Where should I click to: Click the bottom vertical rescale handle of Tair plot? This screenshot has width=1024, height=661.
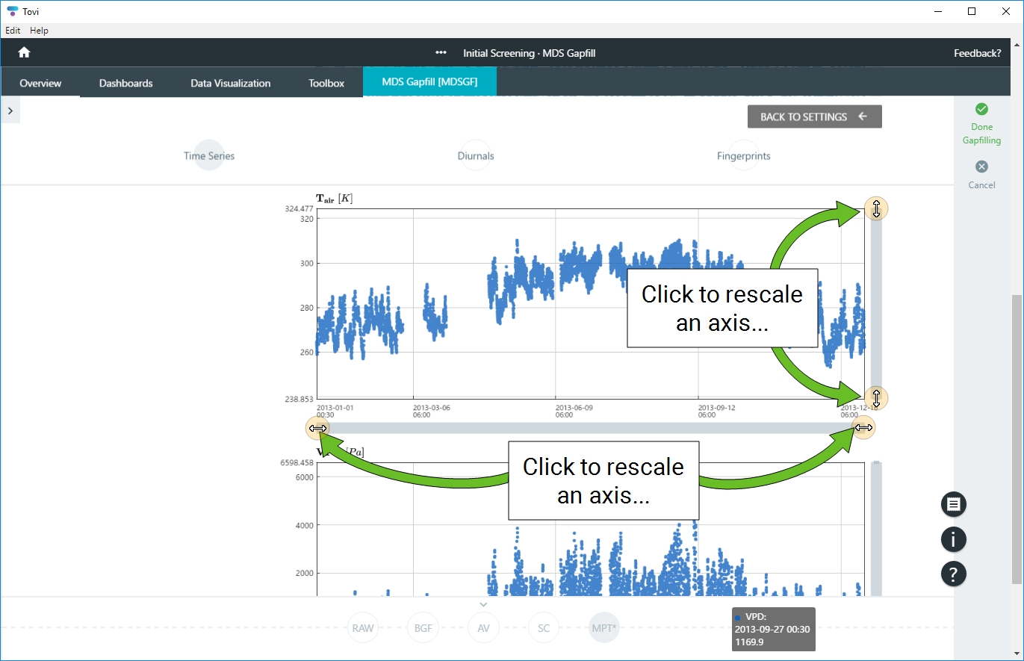876,397
